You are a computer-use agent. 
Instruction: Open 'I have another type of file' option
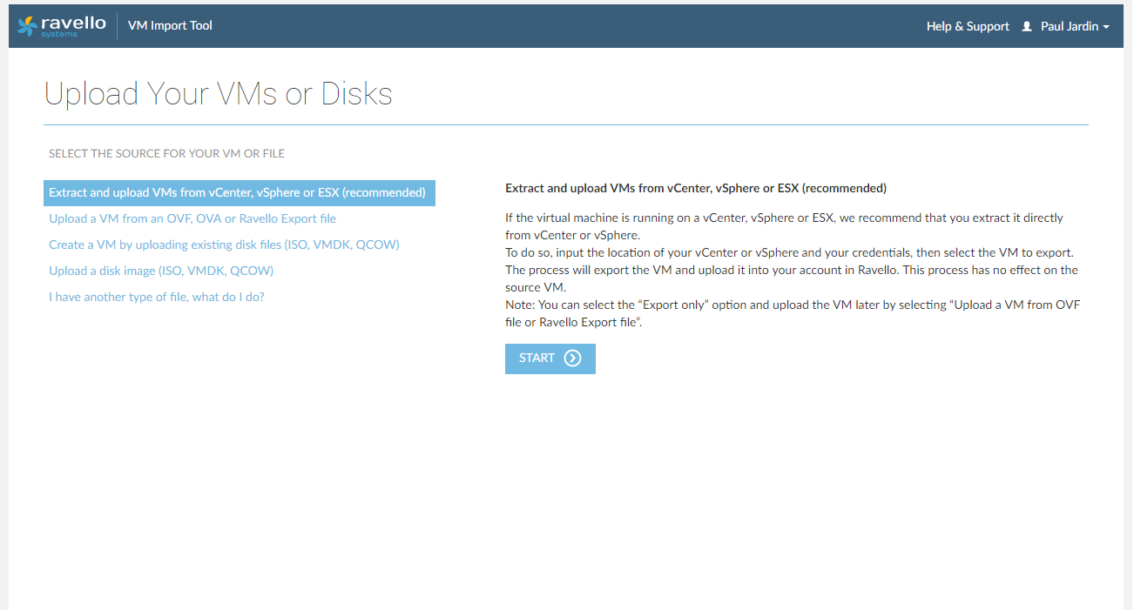[x=157, y=297]
